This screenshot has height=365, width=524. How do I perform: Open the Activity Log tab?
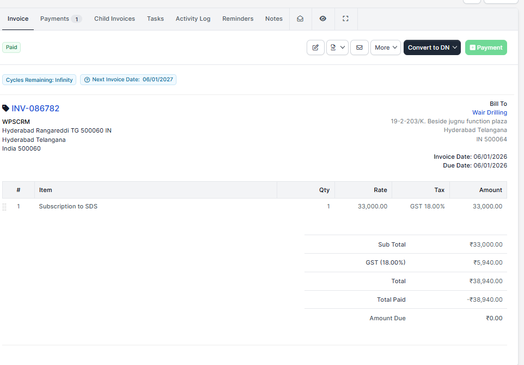tap(193, 19)
